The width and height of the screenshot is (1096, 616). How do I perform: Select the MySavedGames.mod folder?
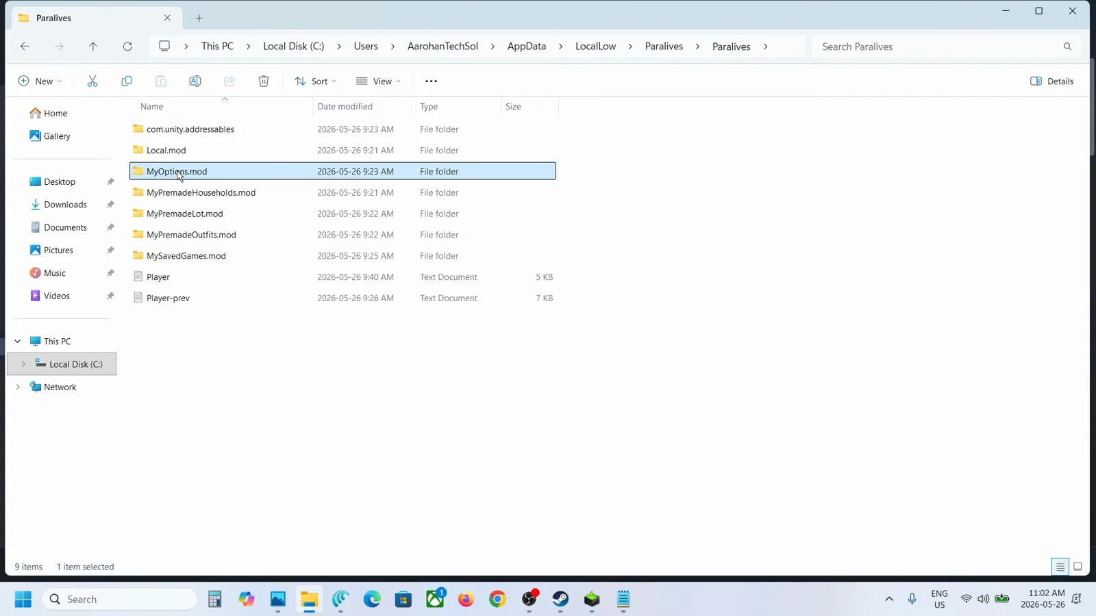(342, 256)
